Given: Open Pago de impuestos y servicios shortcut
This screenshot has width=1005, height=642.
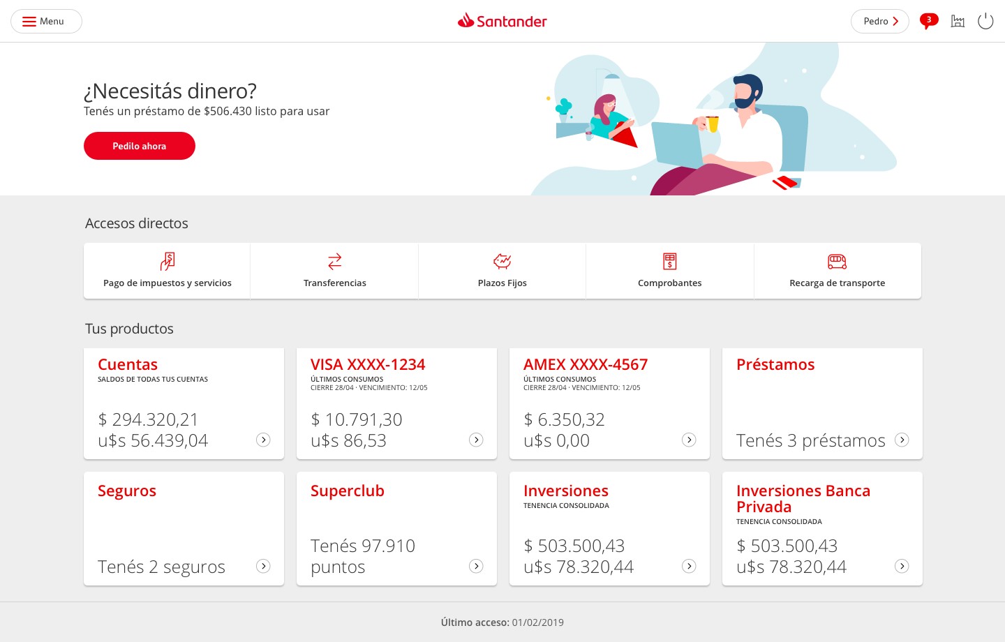Looking at the screenshot, I should pos(167,271).
